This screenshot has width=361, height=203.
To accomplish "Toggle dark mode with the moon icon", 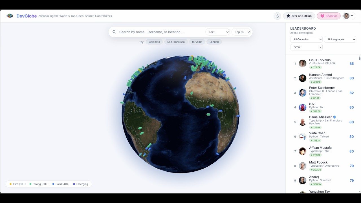I will (278, 16).
